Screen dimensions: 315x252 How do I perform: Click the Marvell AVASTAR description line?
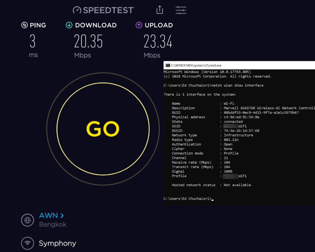point(269,108)
